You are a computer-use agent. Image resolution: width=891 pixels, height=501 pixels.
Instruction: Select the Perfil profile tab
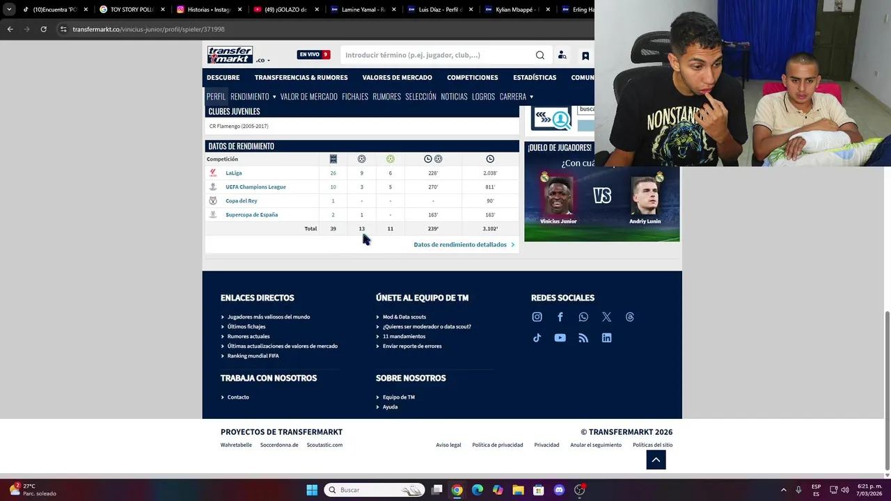pyautogui.click(x=216, y=97)
